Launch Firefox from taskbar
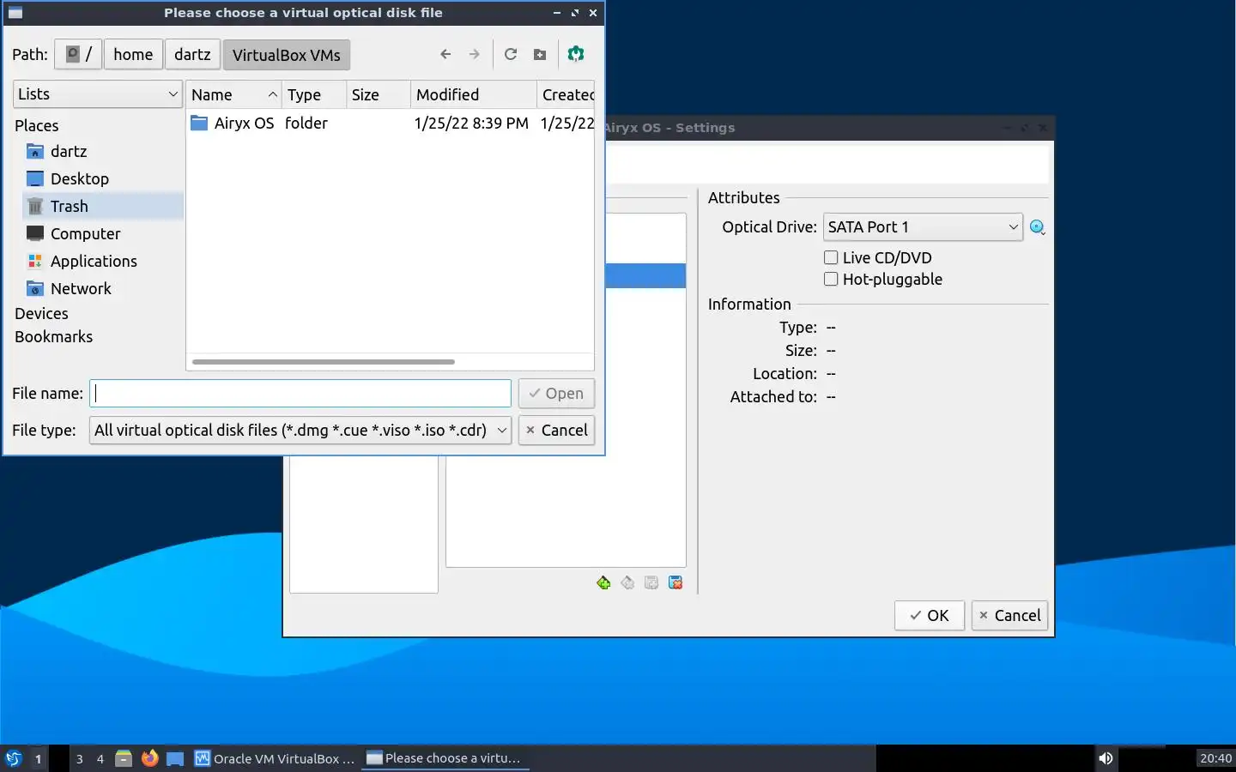The width and height of the screenshot is (1236, 772). [x=149, y=758]
